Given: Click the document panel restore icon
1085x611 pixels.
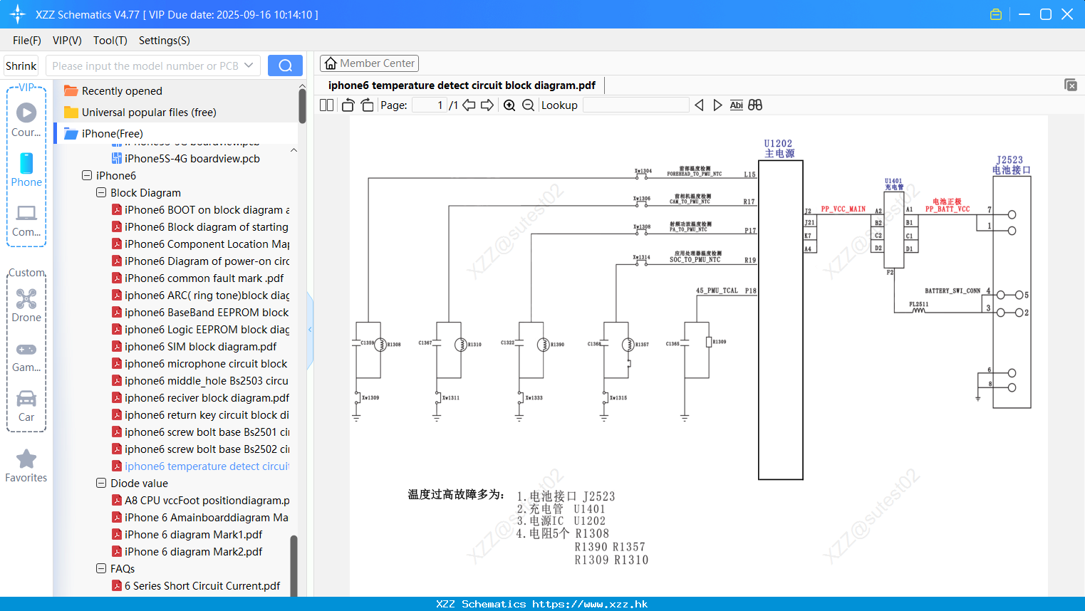Looking at the screenshot, I should tap(1071, 85).
